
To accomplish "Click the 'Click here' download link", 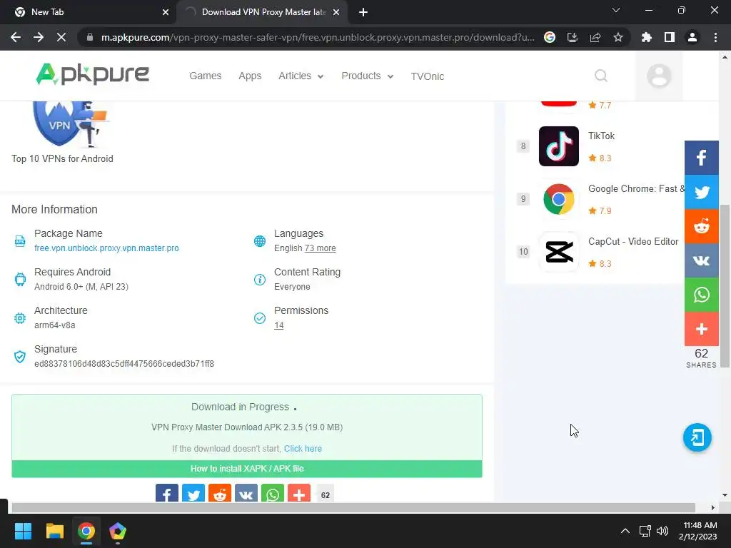I will [303, 448].
